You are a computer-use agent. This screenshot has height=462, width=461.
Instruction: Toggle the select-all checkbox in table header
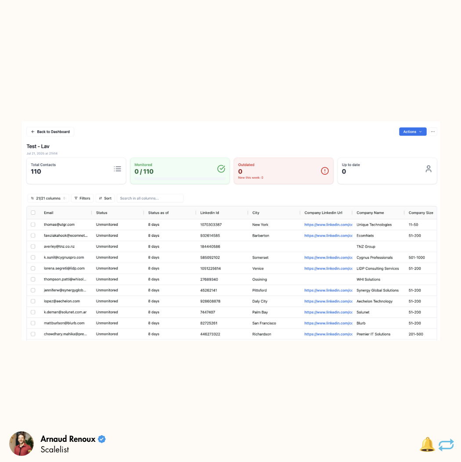pos(33,213)
